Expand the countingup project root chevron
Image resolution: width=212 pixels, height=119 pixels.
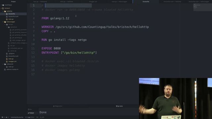point(1,5)
